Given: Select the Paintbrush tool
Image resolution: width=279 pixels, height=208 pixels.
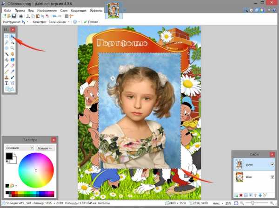Looking at the screenshot, I should [7, 65].
